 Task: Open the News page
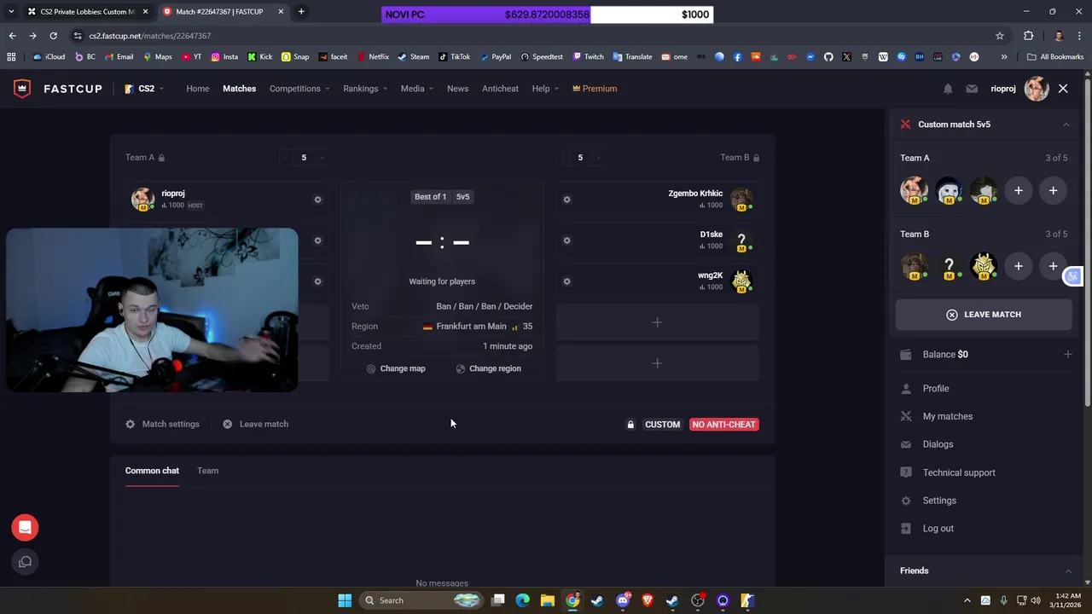[457, 89]
